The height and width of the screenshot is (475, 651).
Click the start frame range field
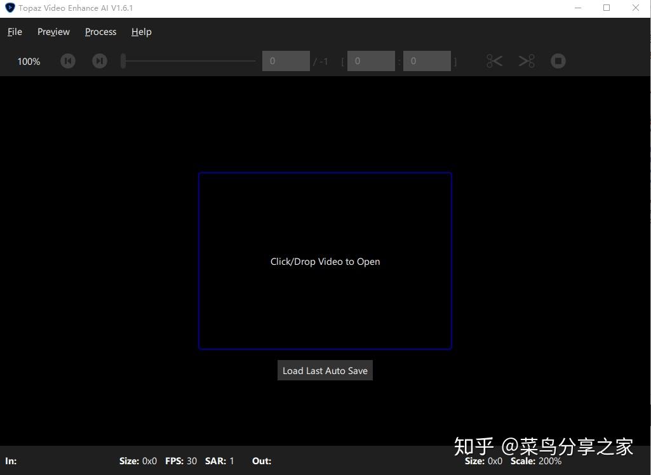[x=371, y=61]
